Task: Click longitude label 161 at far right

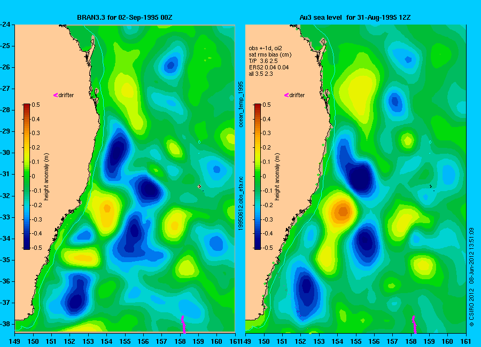Action: [x=466, y=342]
